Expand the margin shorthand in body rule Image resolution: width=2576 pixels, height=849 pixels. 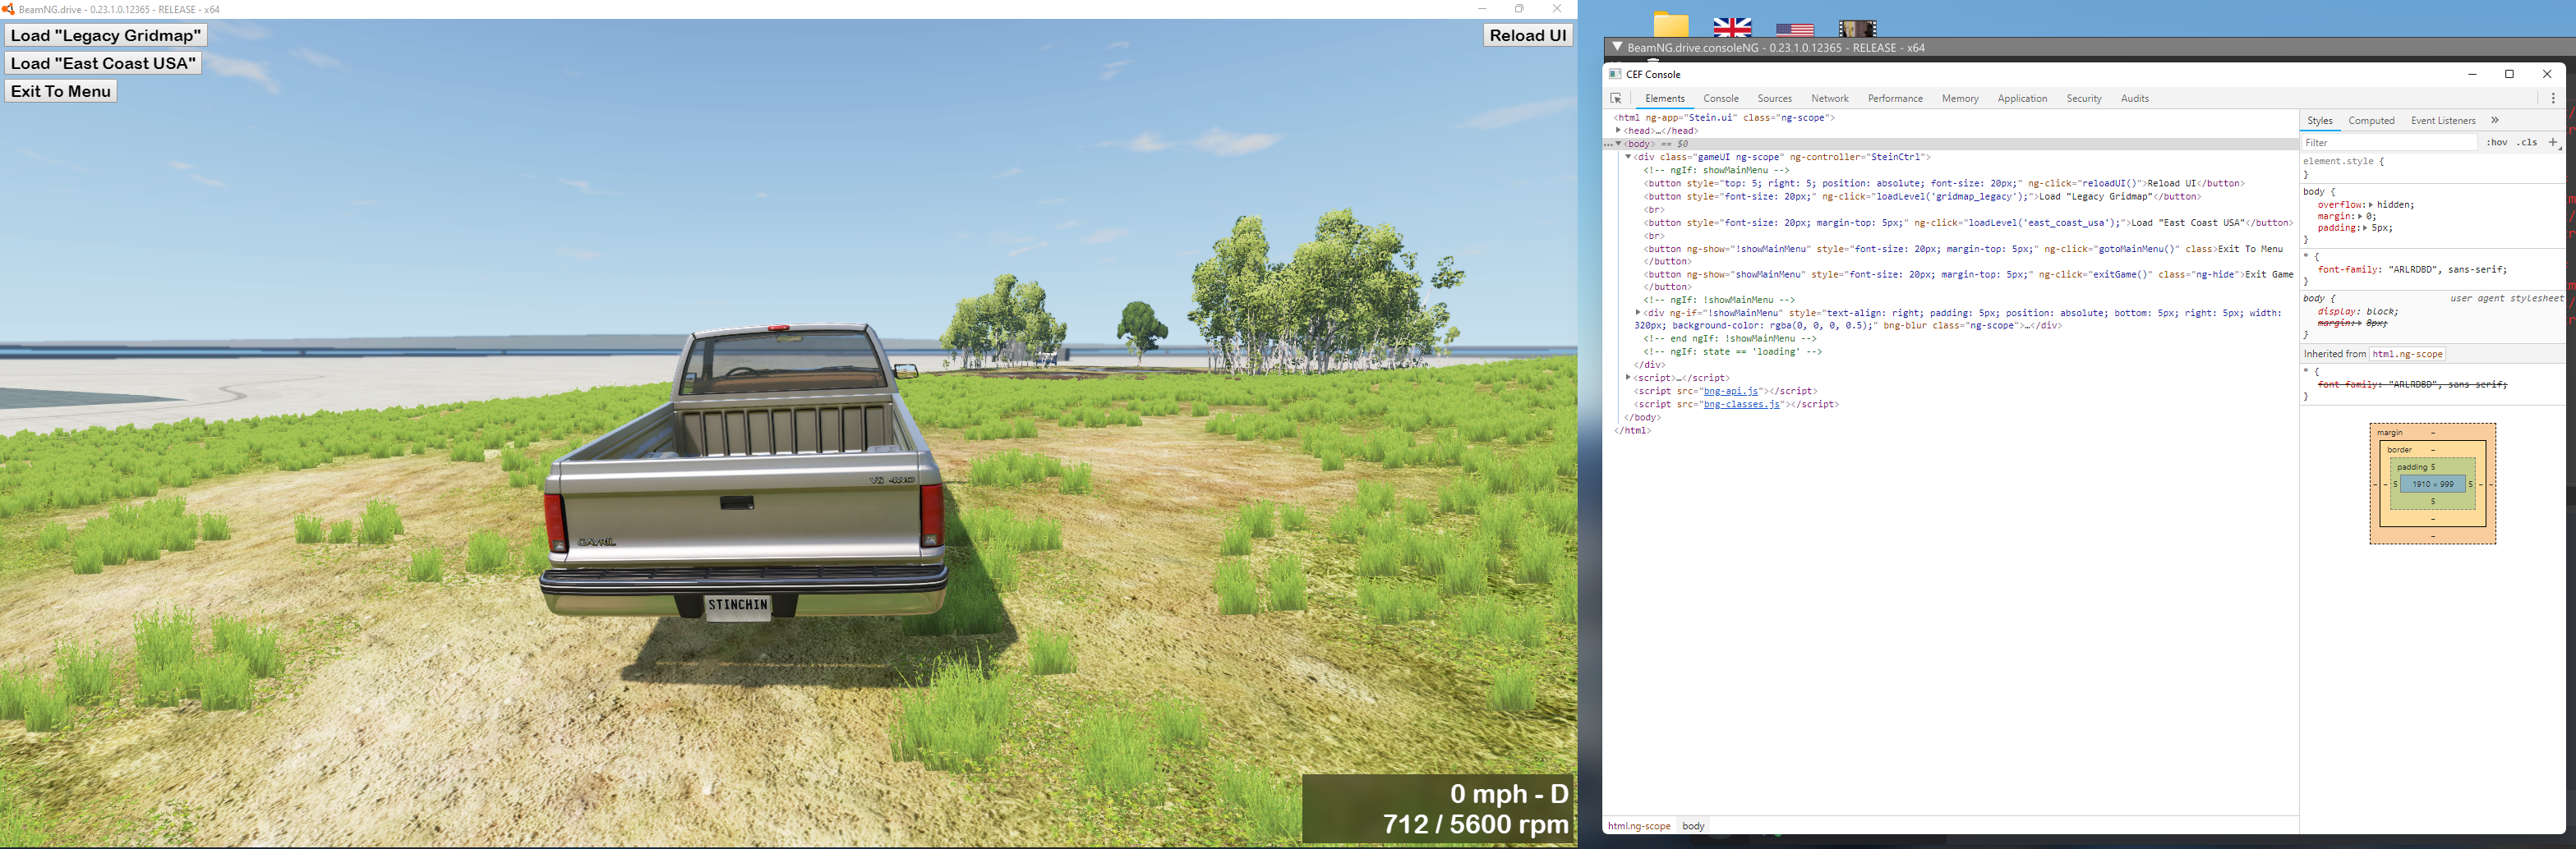(x=2361, y=217)
